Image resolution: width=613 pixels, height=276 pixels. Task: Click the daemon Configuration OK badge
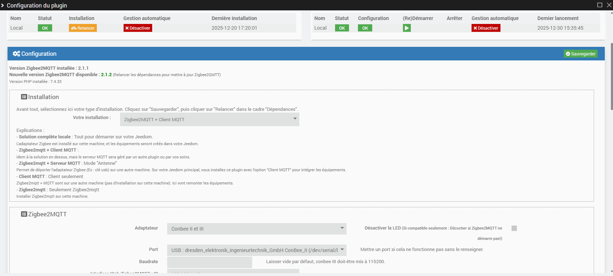click(x=365, y=28)
